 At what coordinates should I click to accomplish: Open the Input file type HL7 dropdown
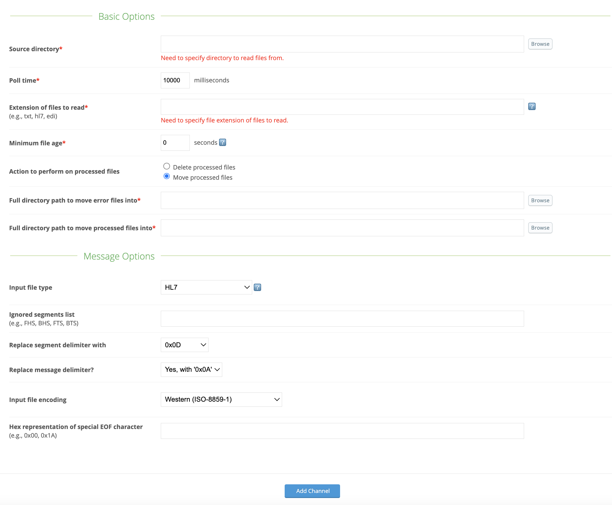click(206, 287)
